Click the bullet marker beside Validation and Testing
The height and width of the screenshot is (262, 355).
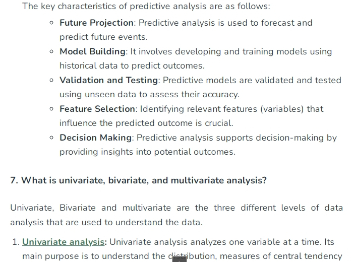(51, 80)
